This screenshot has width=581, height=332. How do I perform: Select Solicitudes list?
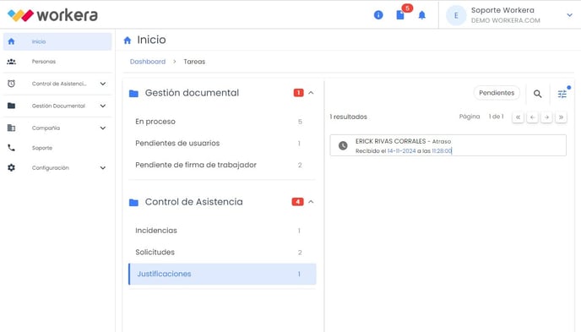(222, 253)
